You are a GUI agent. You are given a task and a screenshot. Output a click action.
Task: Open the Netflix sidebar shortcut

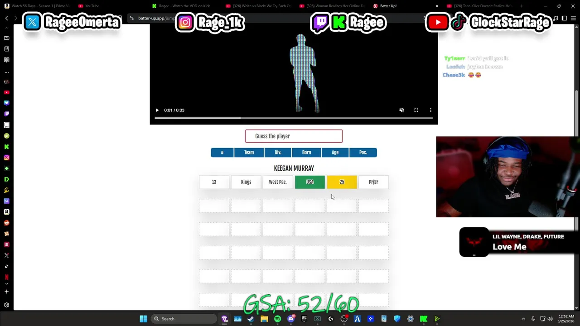[6, 277]
